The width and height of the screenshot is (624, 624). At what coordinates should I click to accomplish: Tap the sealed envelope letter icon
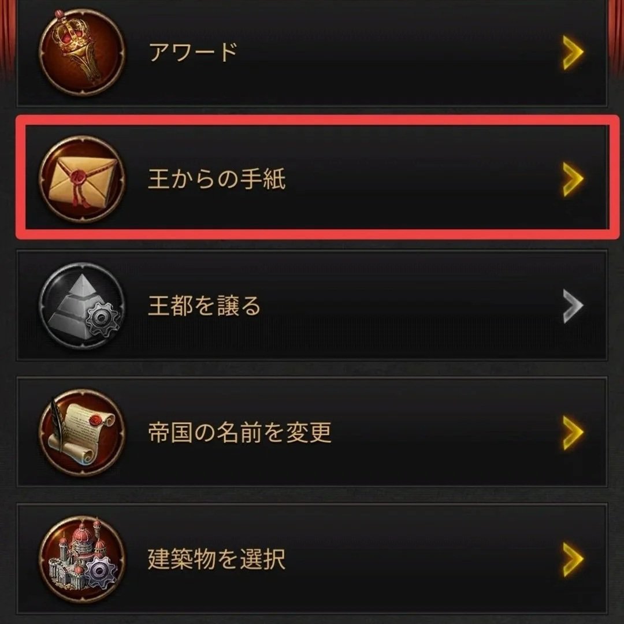(82, 179)
